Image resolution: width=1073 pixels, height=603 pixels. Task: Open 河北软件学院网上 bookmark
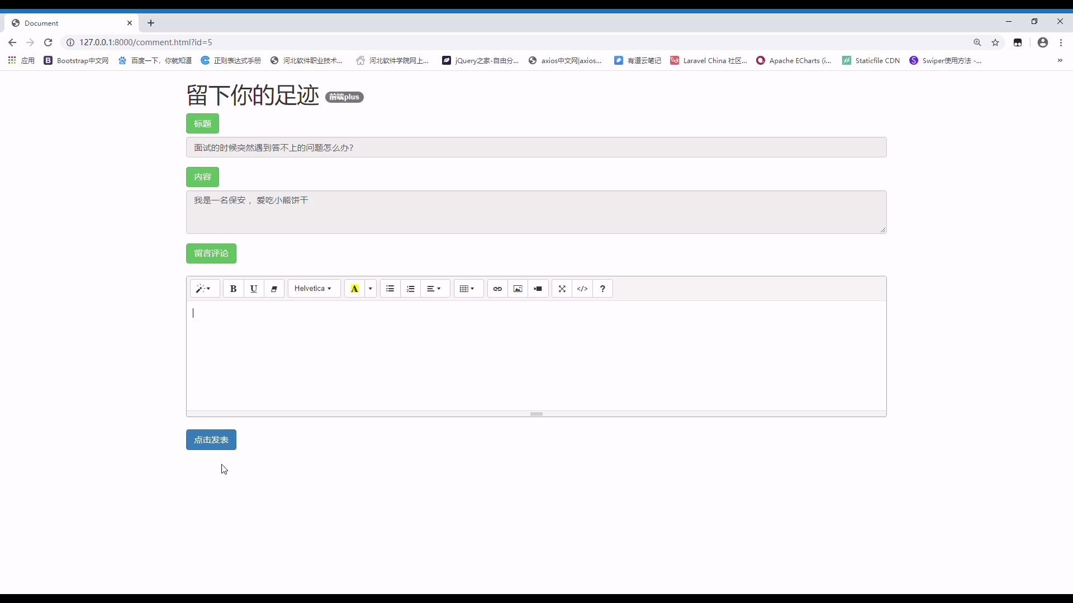393,60
